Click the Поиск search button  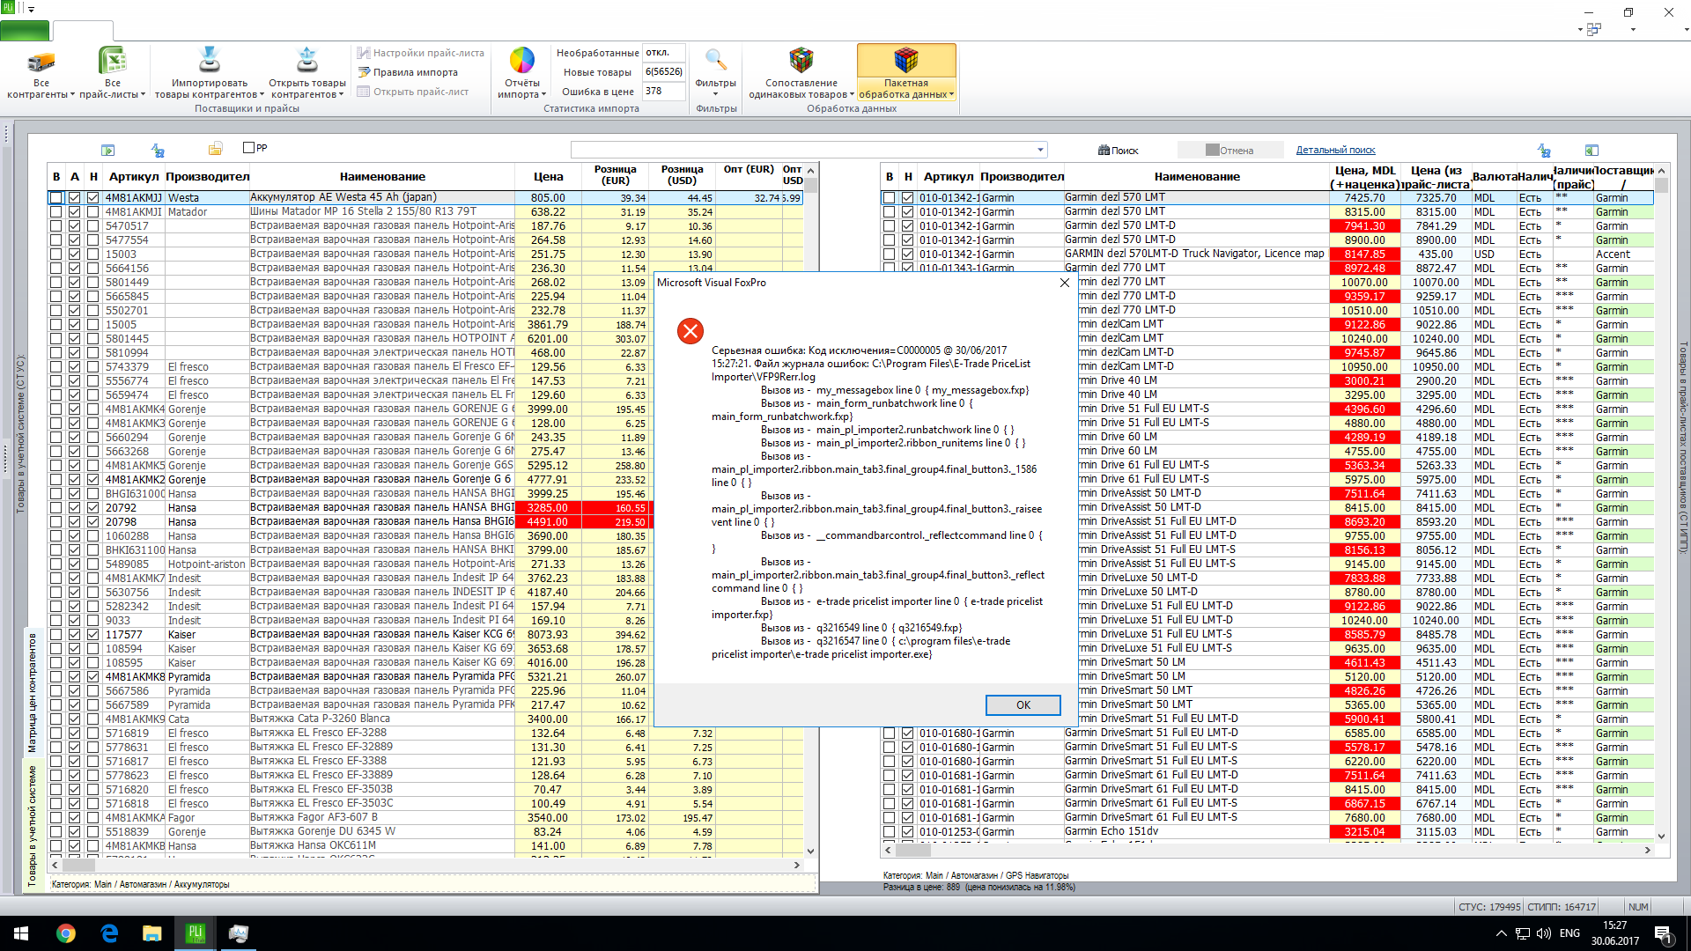click(x=1118, y=151)
